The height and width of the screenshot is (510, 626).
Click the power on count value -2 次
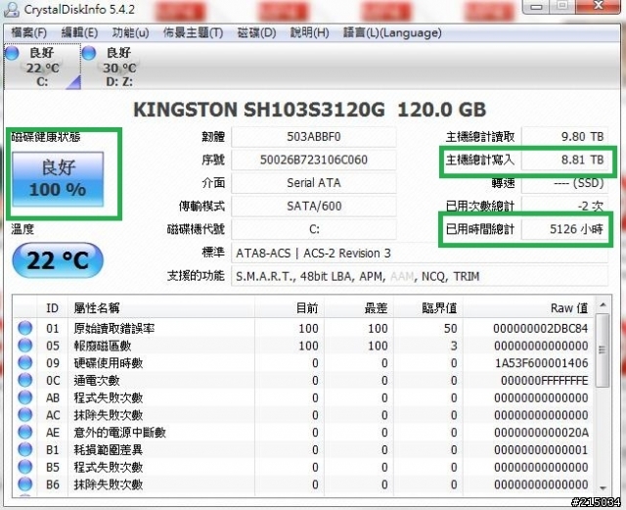[565, 207]
